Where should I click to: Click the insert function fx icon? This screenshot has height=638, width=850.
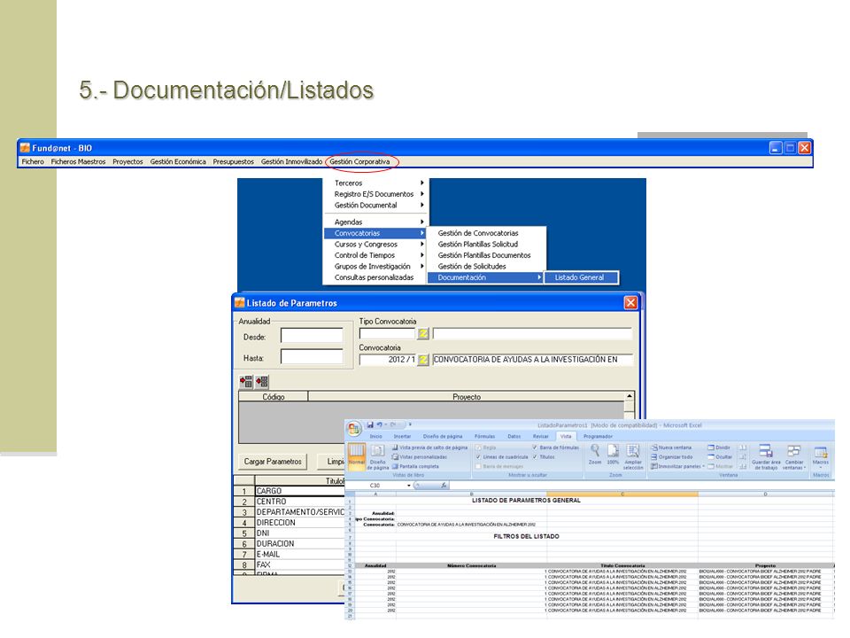point(444,485)
